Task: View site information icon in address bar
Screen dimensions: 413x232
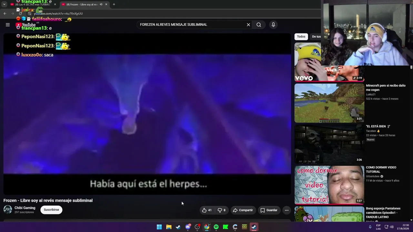Action: pyautogui.click(x=29, y=14)
